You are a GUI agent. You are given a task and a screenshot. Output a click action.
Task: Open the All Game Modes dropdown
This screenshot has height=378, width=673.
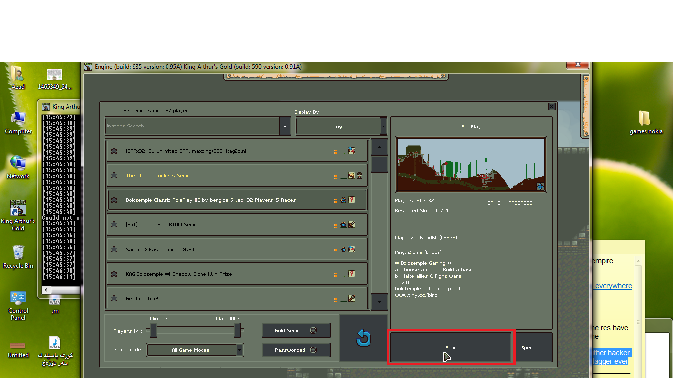[195, 350]
